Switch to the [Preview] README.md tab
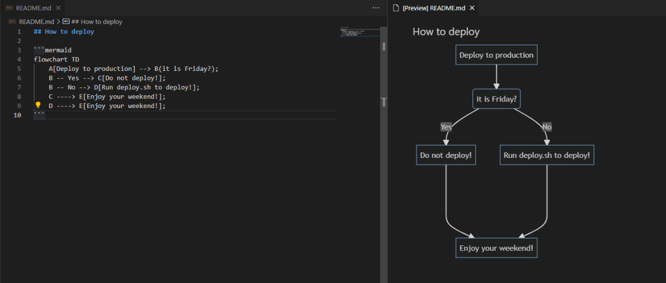This screenshot has width=666, height=283. click(433, 8)
